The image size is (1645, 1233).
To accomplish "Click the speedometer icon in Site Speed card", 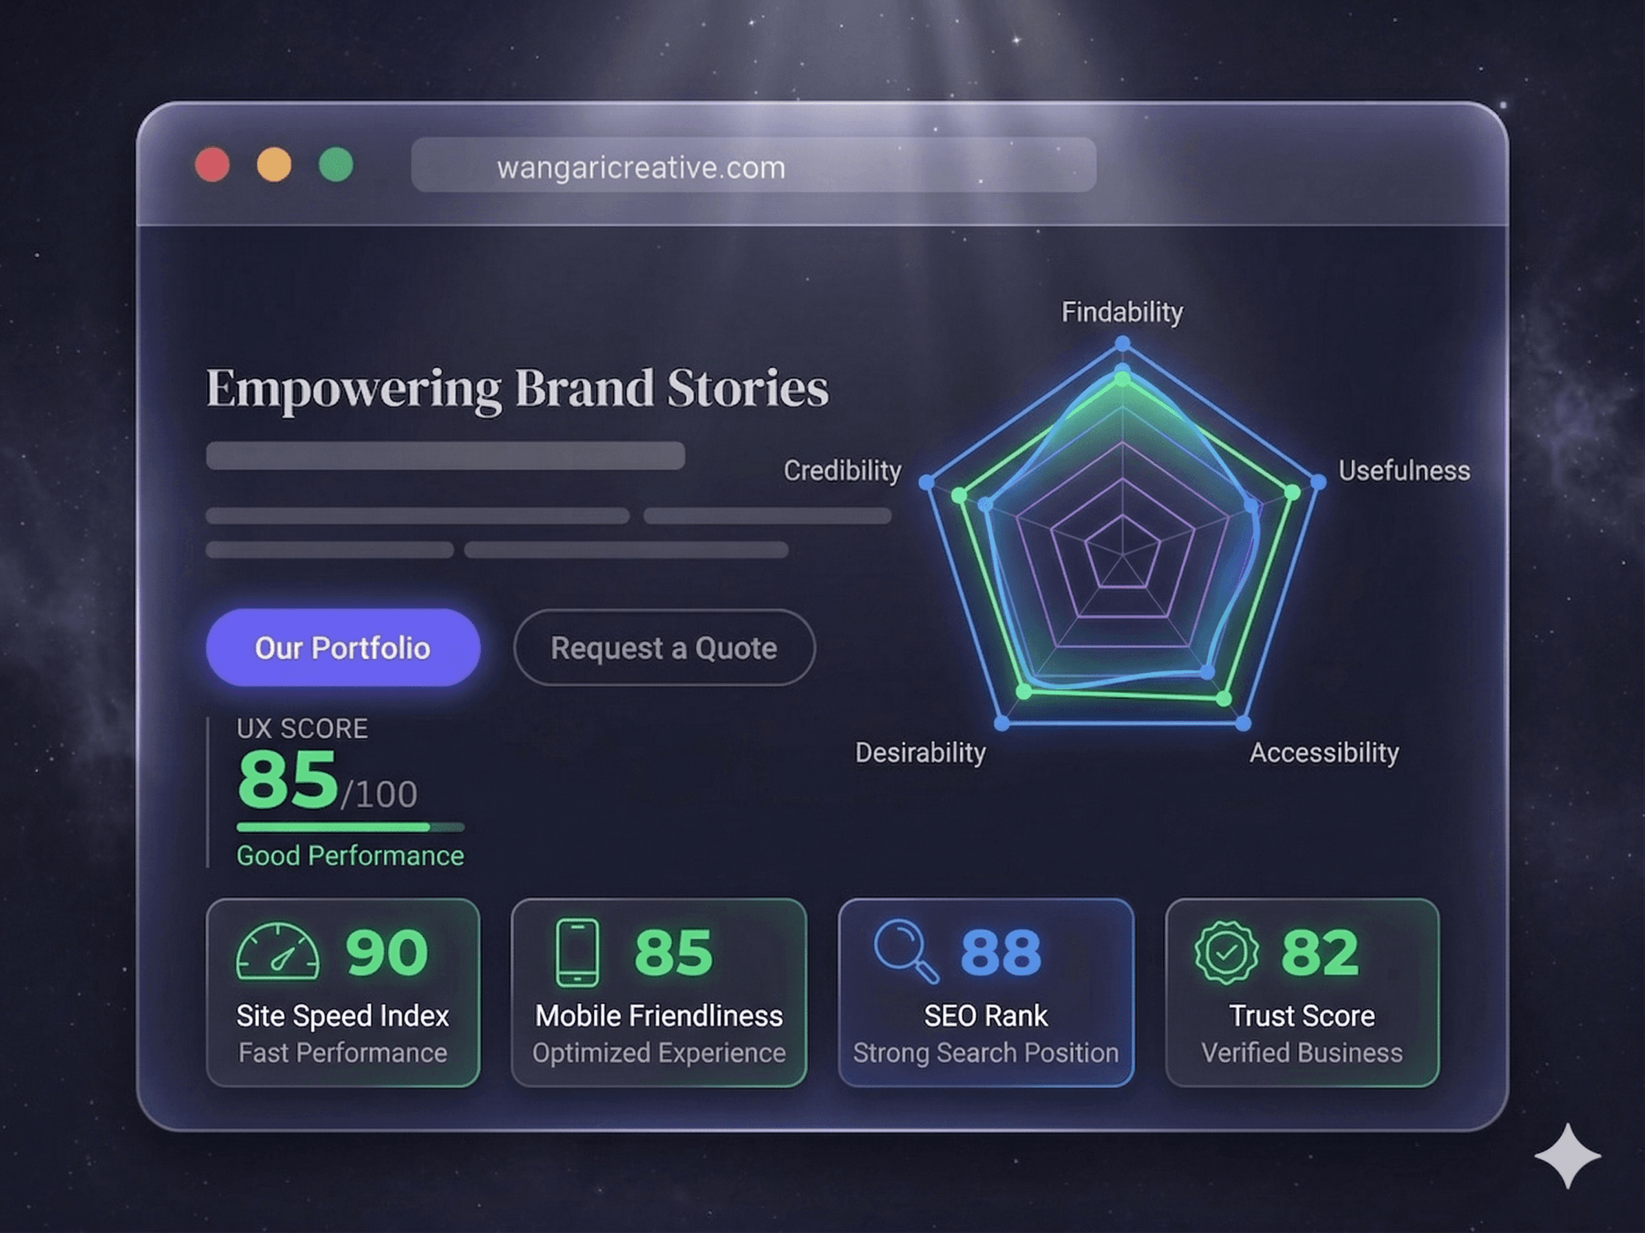I will 277,952.
